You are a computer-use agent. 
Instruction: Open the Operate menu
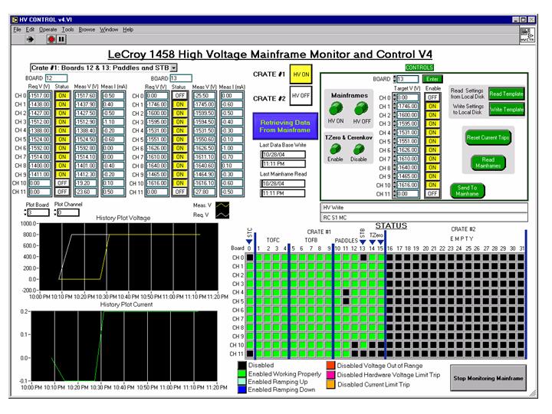pyautogui.click(x=48, y=30)
